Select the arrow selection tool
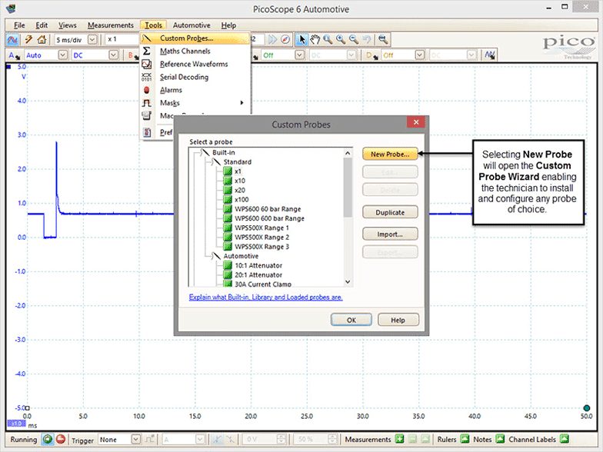 [301, 39]
